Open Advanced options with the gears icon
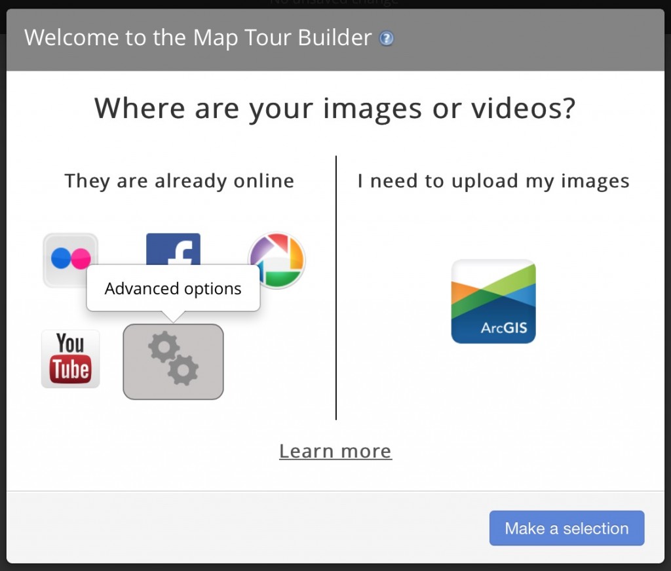The height and width of the screenshot is (571, 671). coord(173,362)
